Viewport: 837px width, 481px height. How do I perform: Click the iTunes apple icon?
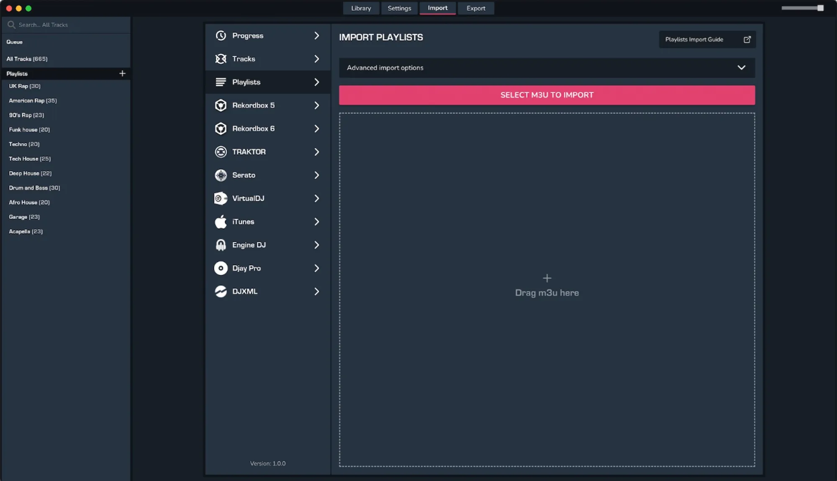click(221, 222)
